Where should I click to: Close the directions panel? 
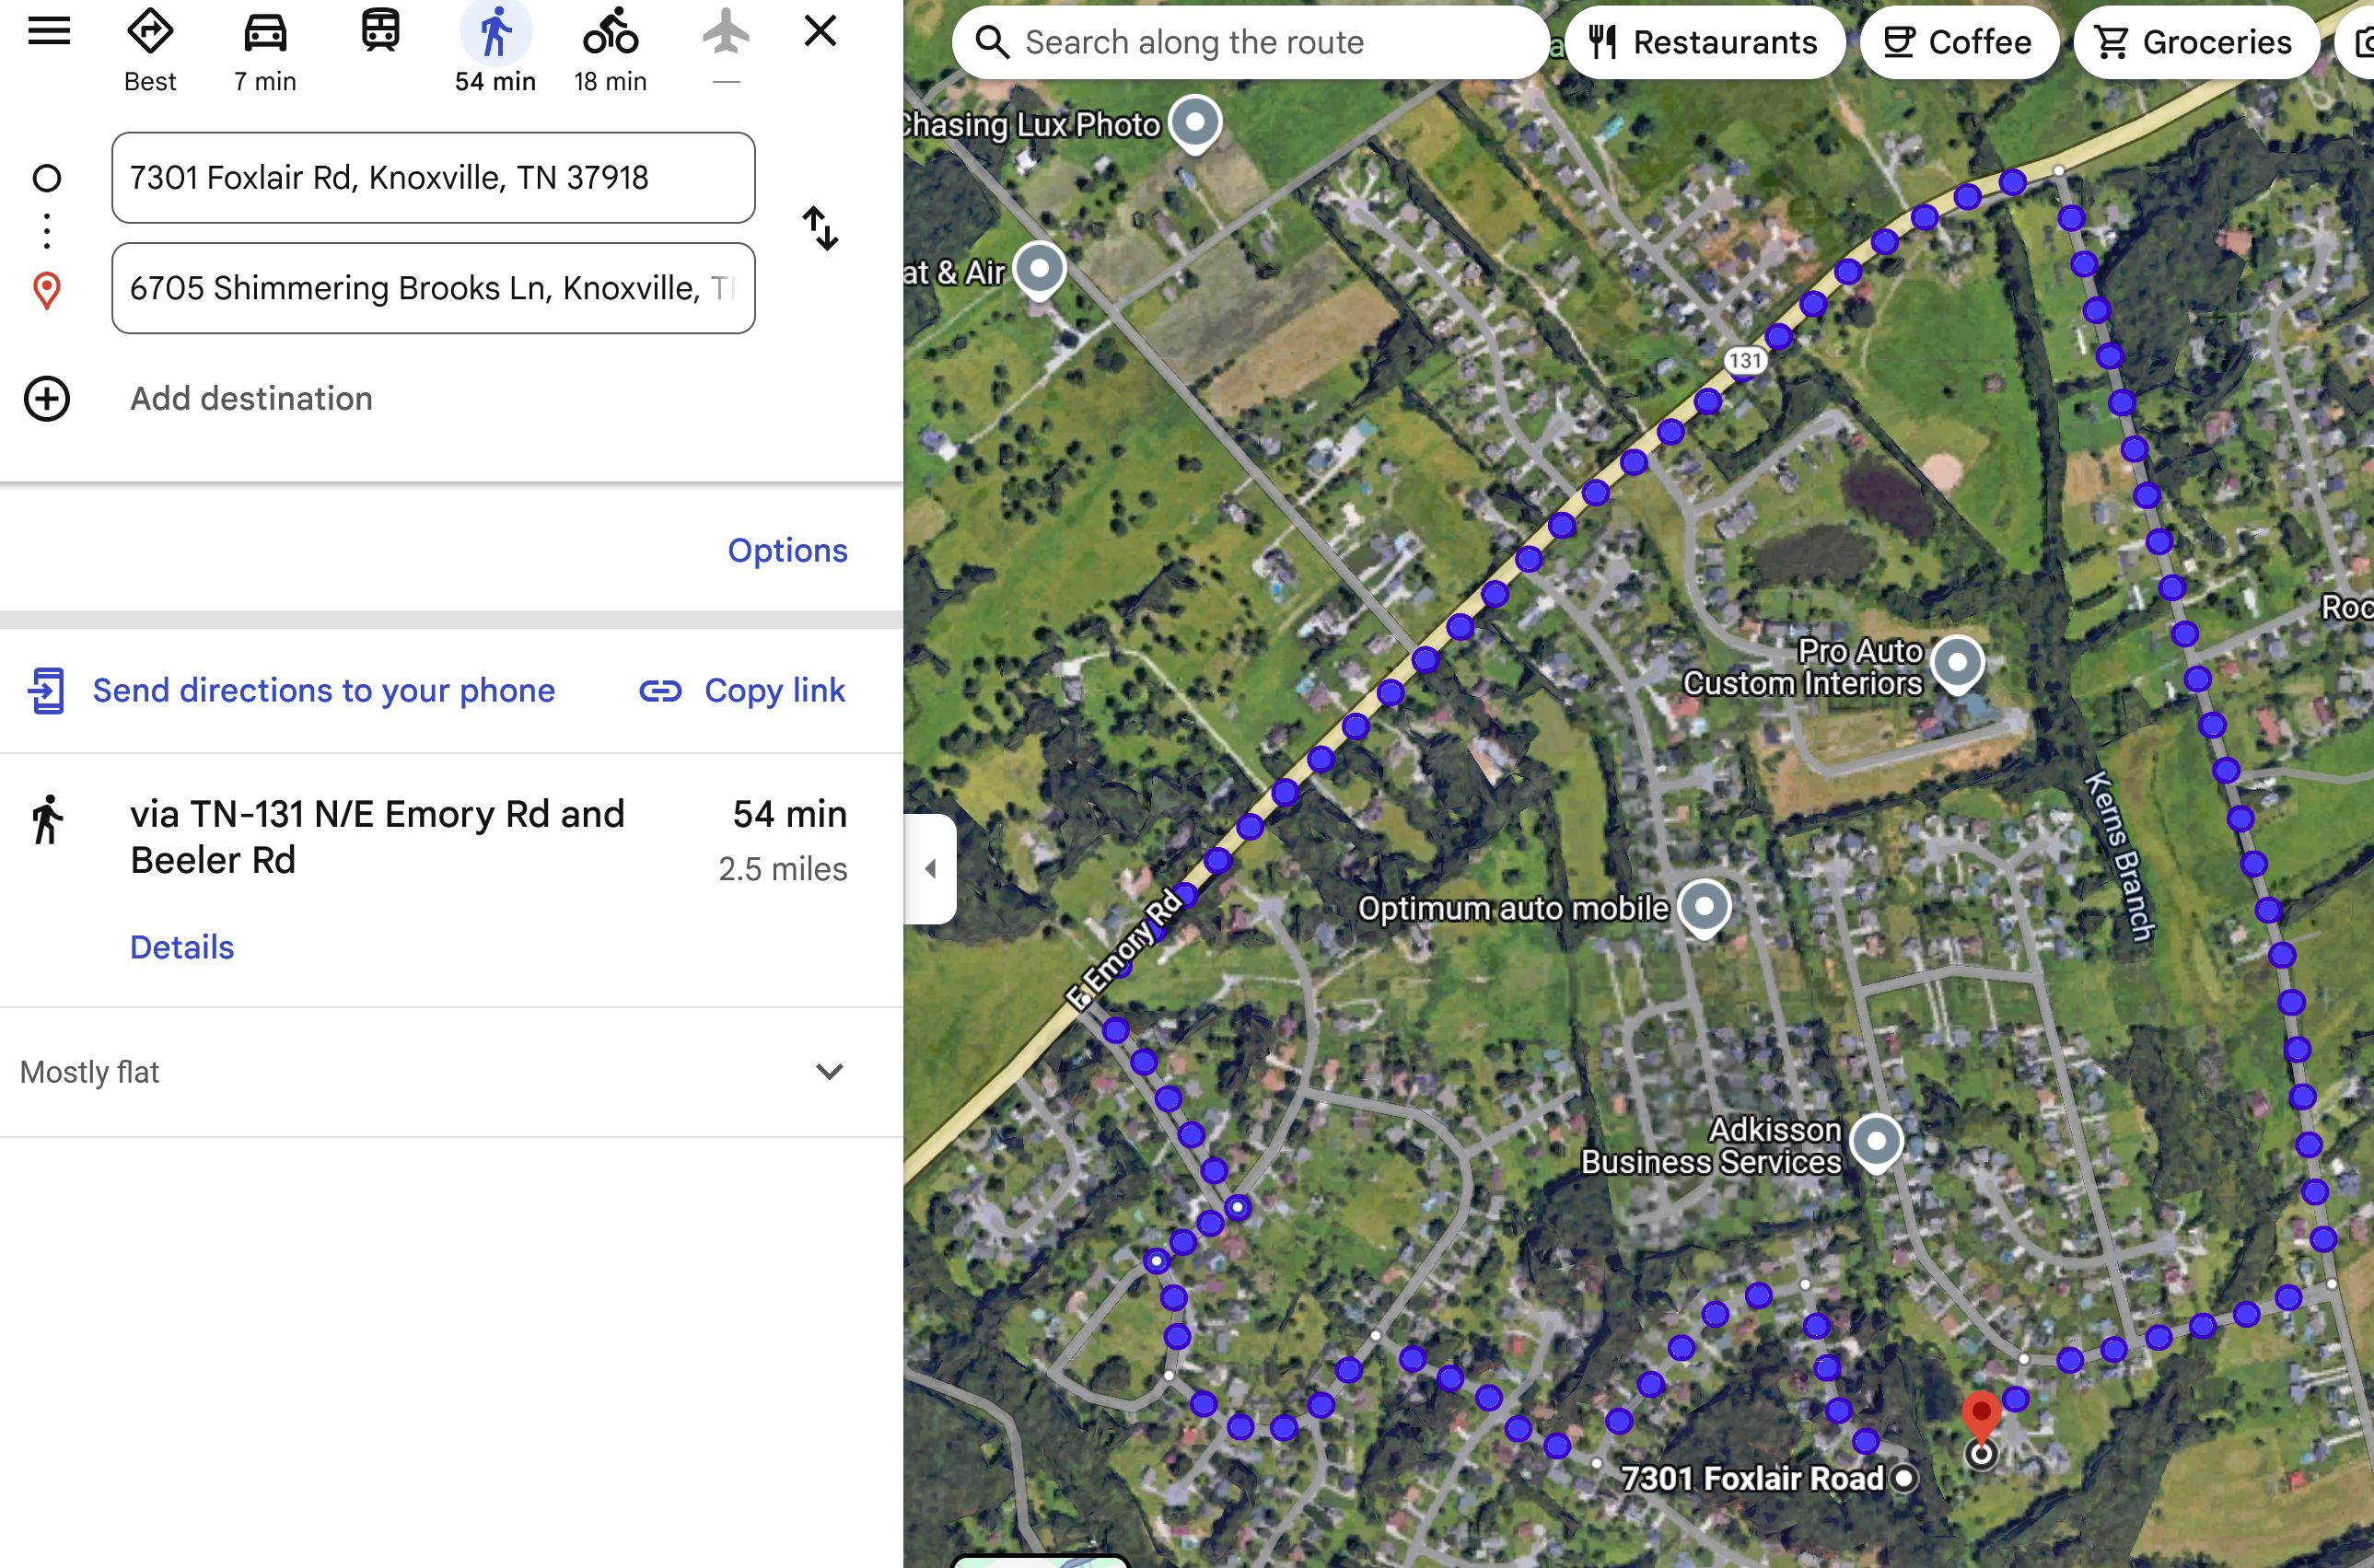tap(820, 31)
